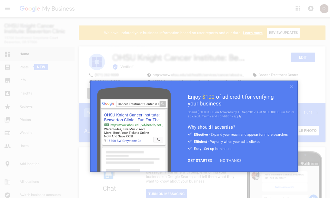Click the tag icon beside Cancer Treatment Center

(x=255, y=75)
